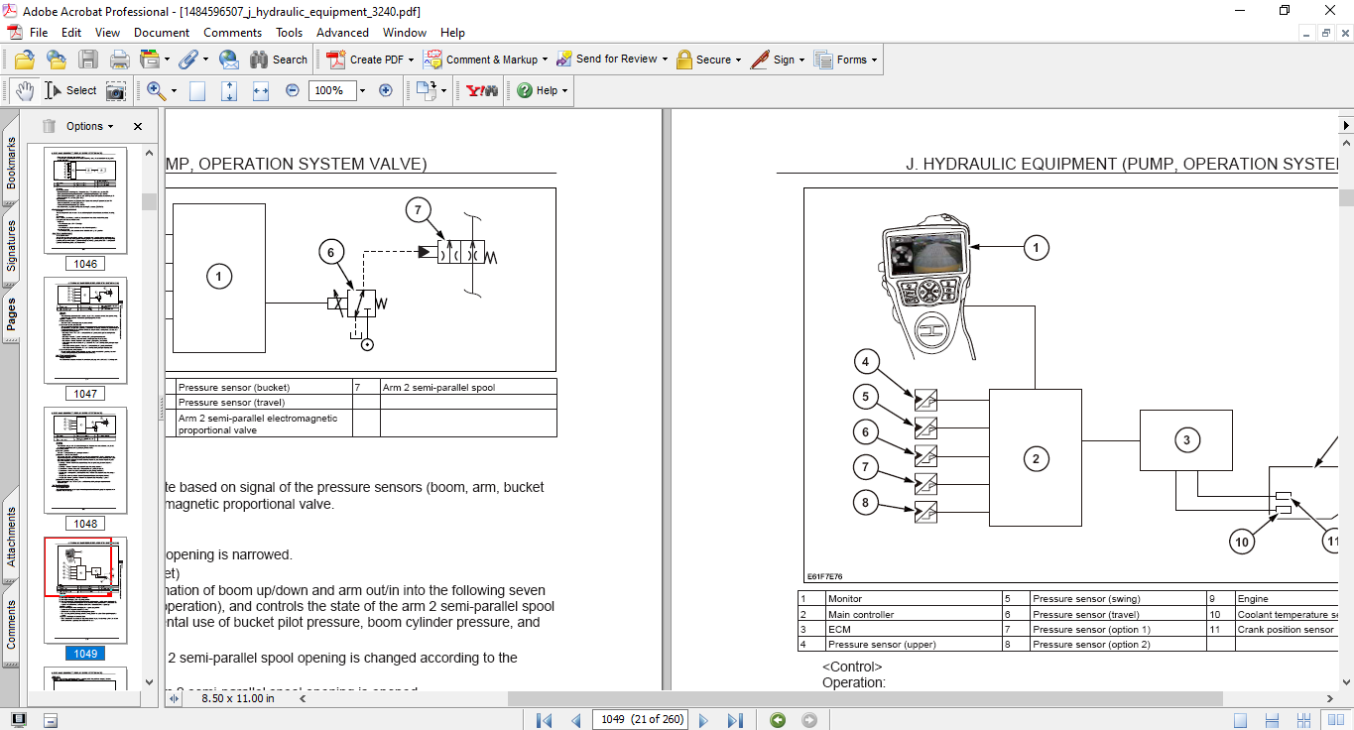Click the Zoom In magnifier tool
The width and height of the screenshot is (1354, 730).
point(156,90)
